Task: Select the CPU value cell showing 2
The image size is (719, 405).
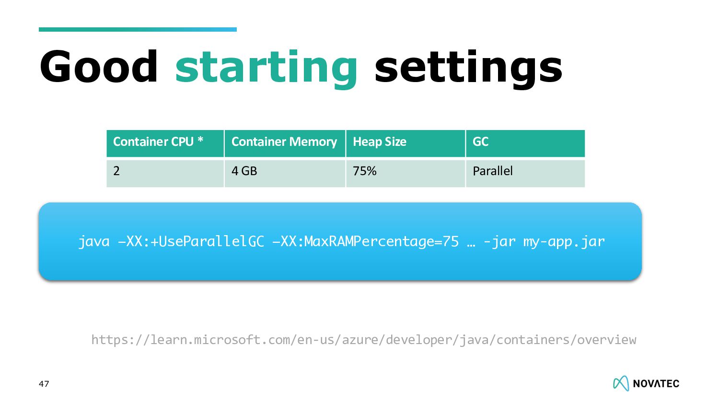Action: pos(165,173)
